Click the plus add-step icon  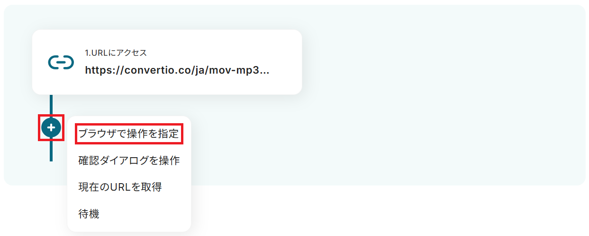51,127
